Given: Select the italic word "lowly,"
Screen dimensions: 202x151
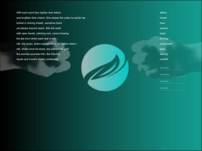Looking at the screenshot, I should pos(163,34).
